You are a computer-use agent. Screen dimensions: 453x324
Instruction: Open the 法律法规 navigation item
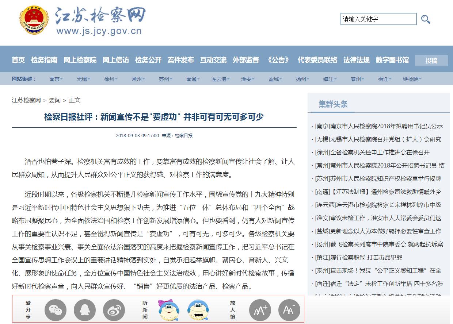357,60
